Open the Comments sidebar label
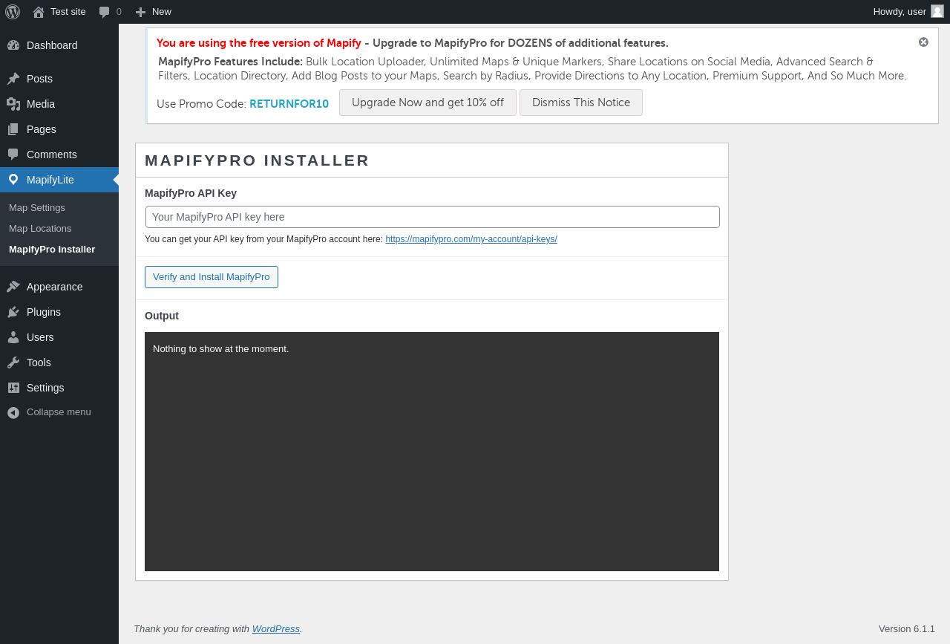 pyautogui.click(x=52, y=155)
